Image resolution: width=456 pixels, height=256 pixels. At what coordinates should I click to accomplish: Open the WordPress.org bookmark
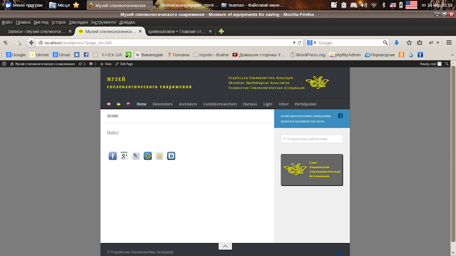pyautogui.click(x=307, y=55)
